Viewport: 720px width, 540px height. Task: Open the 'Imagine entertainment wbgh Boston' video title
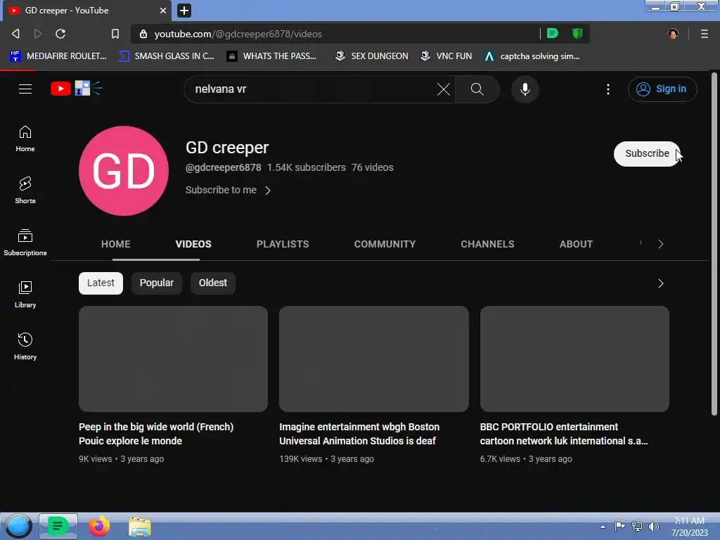359,433
